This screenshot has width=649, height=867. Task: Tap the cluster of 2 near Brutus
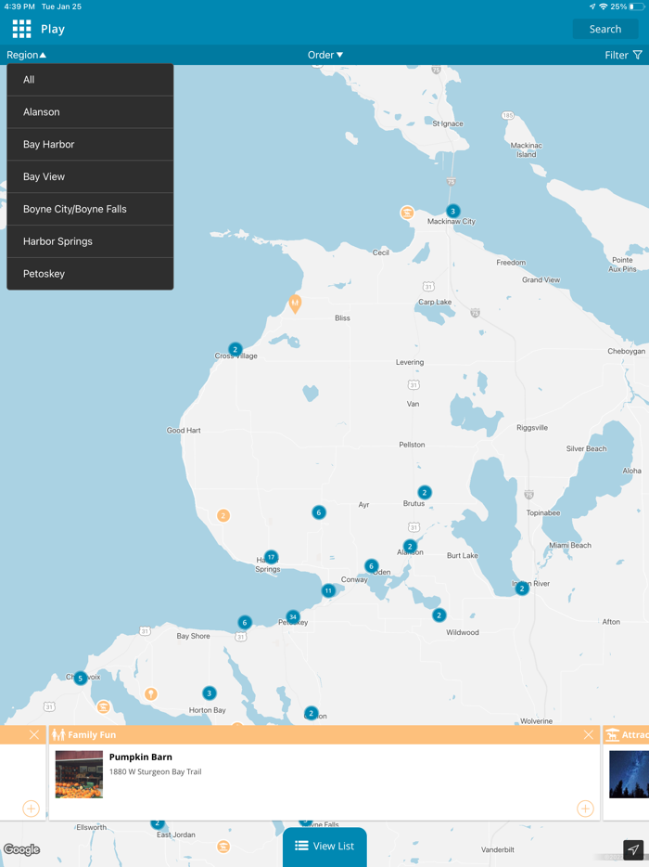(425, 492)
